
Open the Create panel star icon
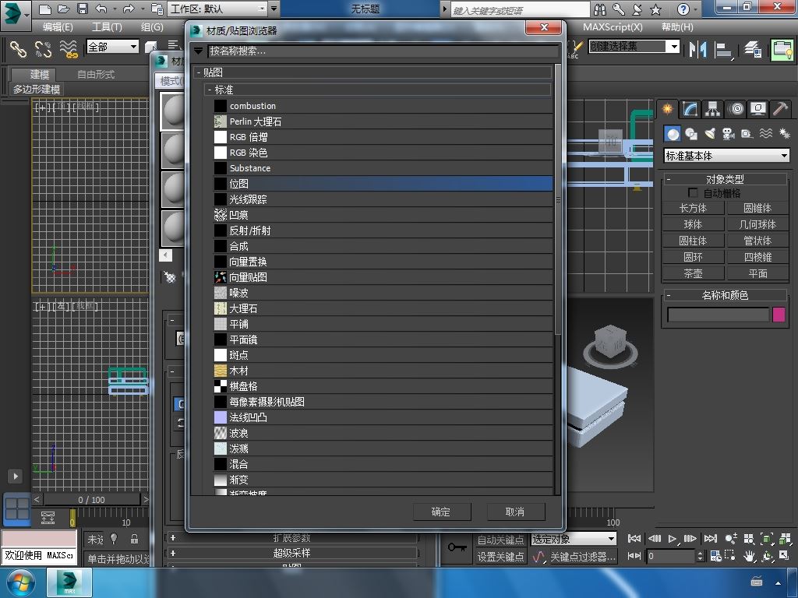click(x=667, y=109)
